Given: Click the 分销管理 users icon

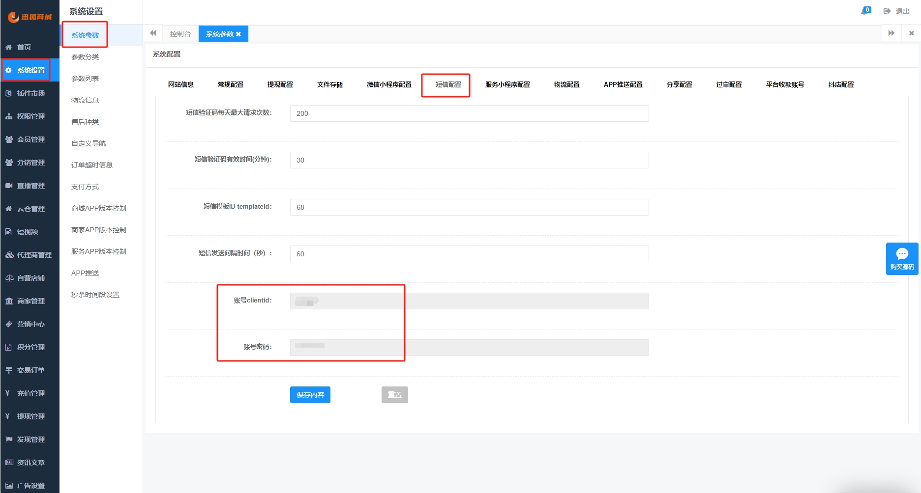Looking at the screenshot, I should 8,163.
